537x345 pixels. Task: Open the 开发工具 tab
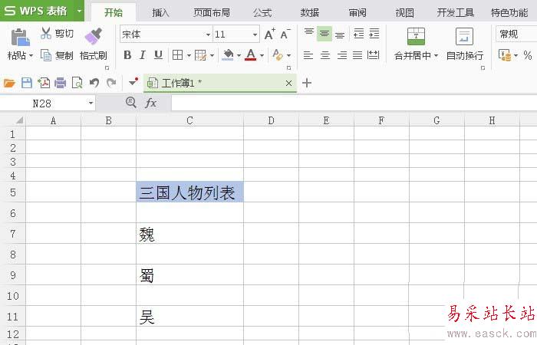(456, 13)
